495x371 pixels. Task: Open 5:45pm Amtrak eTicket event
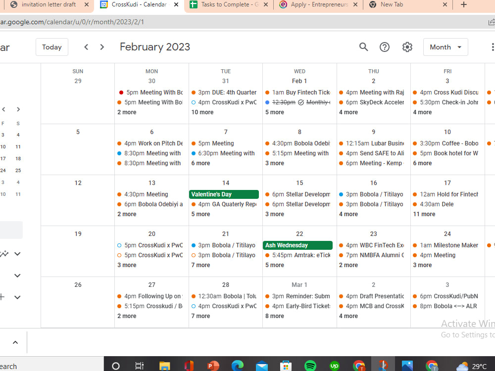[x=297, y=255]
